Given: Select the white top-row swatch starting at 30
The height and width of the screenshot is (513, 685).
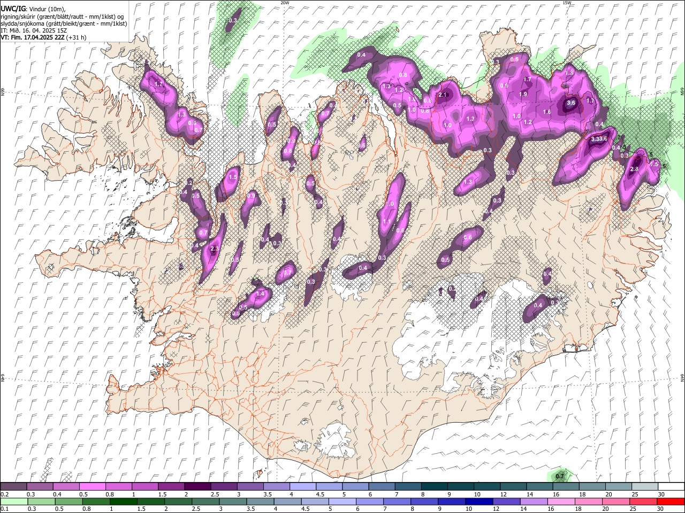Looking at the screenshot, I should 672,486.
